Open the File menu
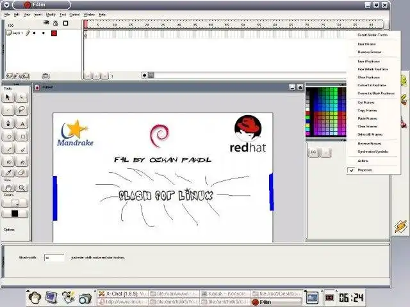This screenshot has height=307, width=410. [x=7, y=15]
